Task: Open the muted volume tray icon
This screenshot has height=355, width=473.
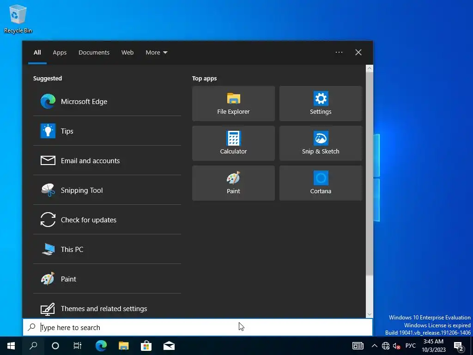Action: pyautogui.click(x=396, y=346)
